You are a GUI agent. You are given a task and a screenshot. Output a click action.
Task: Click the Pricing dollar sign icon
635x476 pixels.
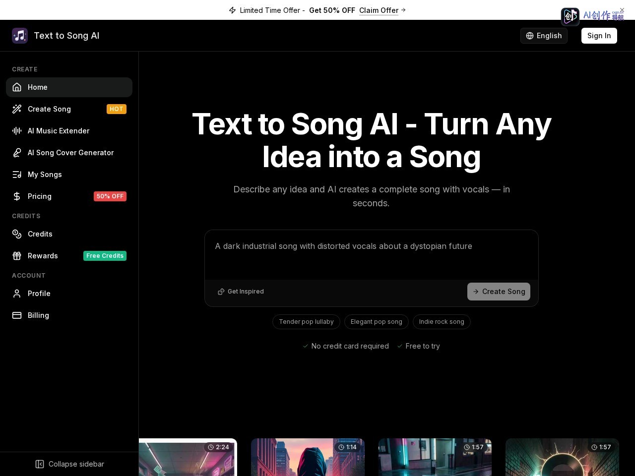[17, 196]
